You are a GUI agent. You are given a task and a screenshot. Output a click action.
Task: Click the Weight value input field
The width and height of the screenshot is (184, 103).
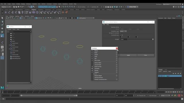tap(123, 39)
